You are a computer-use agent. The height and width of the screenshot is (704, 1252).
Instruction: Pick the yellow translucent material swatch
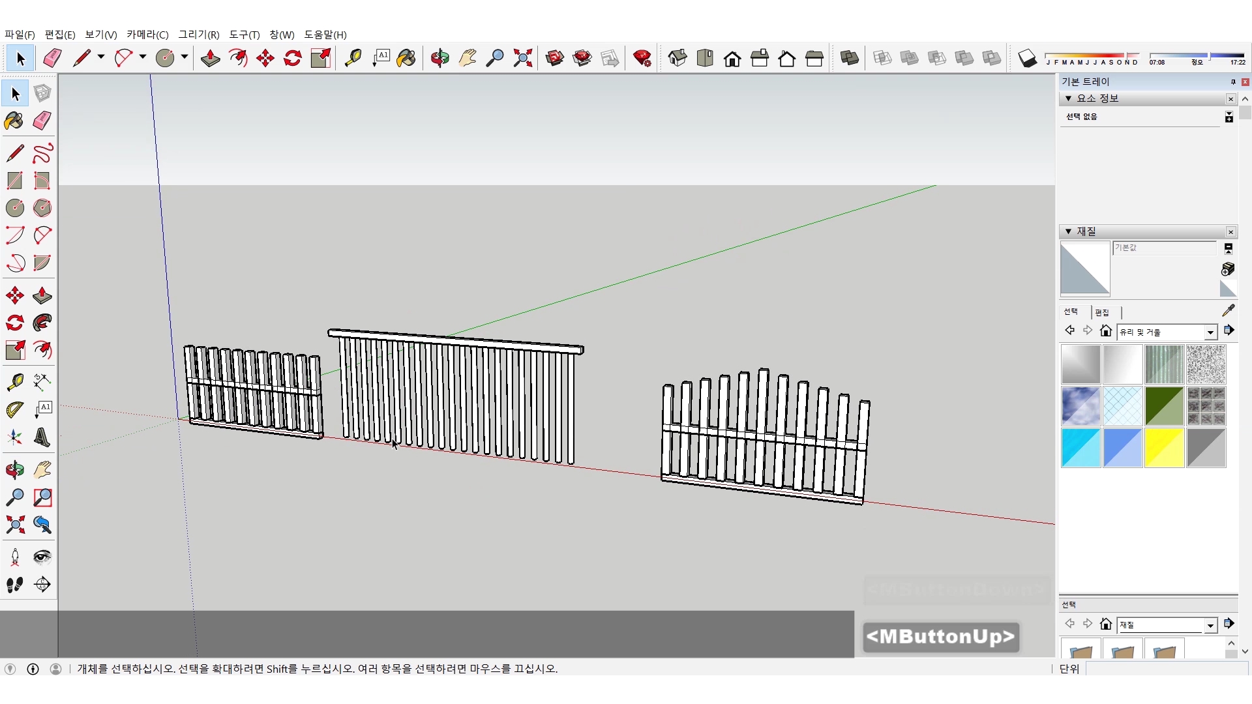click(x=1164, y=448)
